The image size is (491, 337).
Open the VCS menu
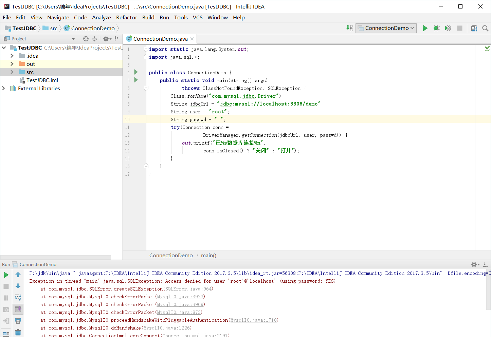198,18
